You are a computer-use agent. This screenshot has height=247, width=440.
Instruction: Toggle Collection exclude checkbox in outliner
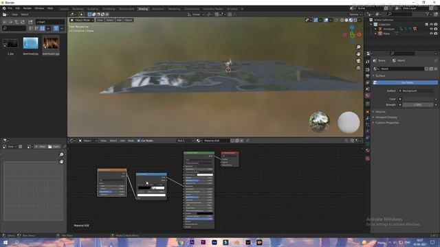pos(426,25)
